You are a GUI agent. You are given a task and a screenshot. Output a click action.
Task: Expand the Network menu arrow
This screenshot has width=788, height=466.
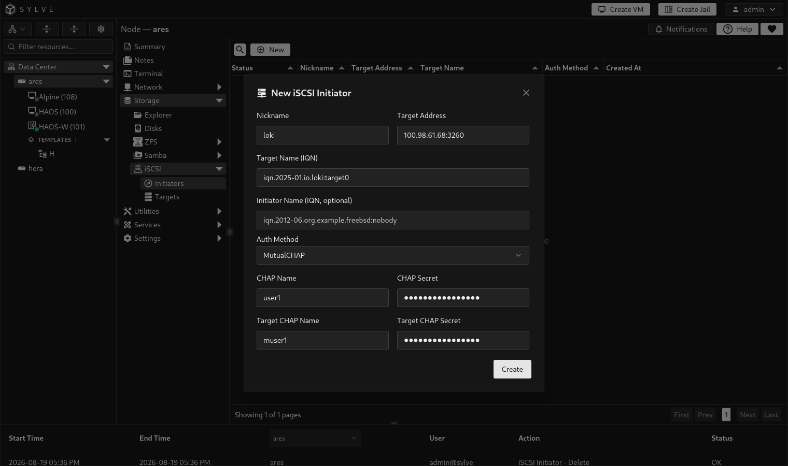219,87
